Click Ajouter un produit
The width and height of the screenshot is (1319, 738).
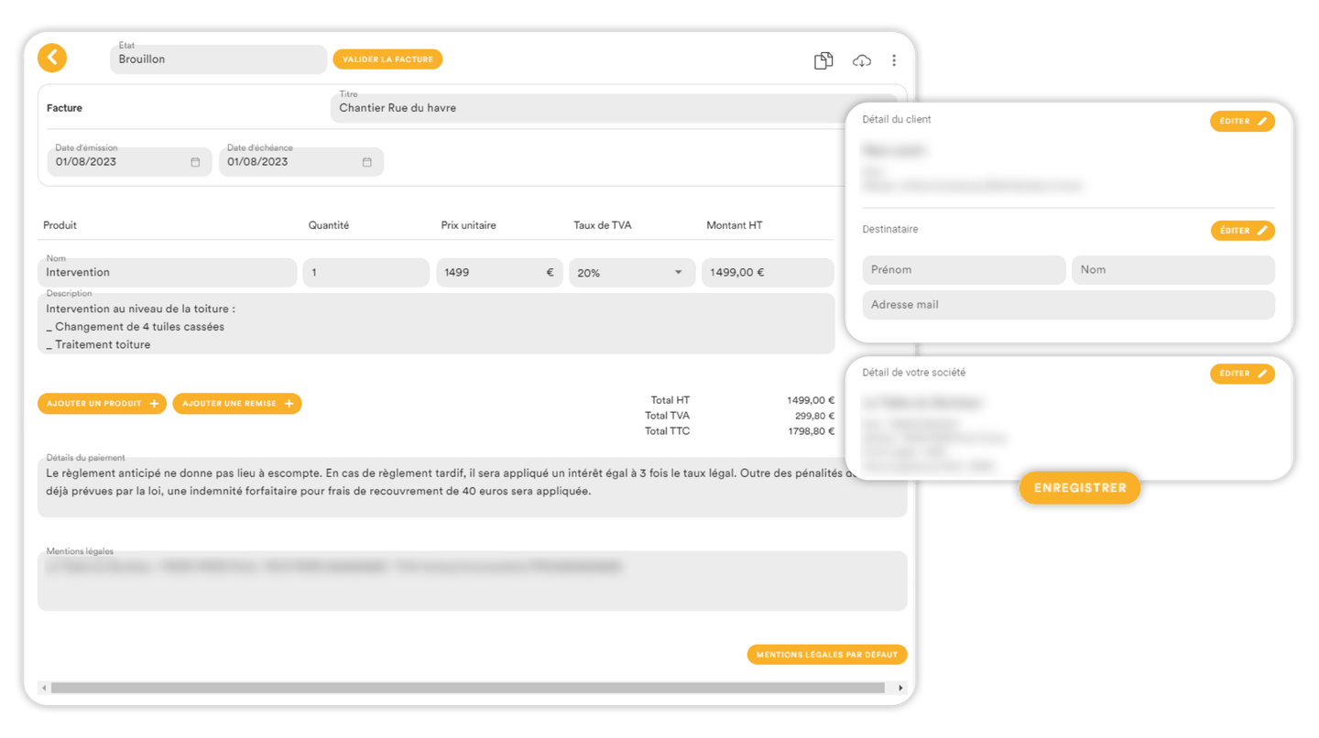pyautogui.click(x=102, y=403)
